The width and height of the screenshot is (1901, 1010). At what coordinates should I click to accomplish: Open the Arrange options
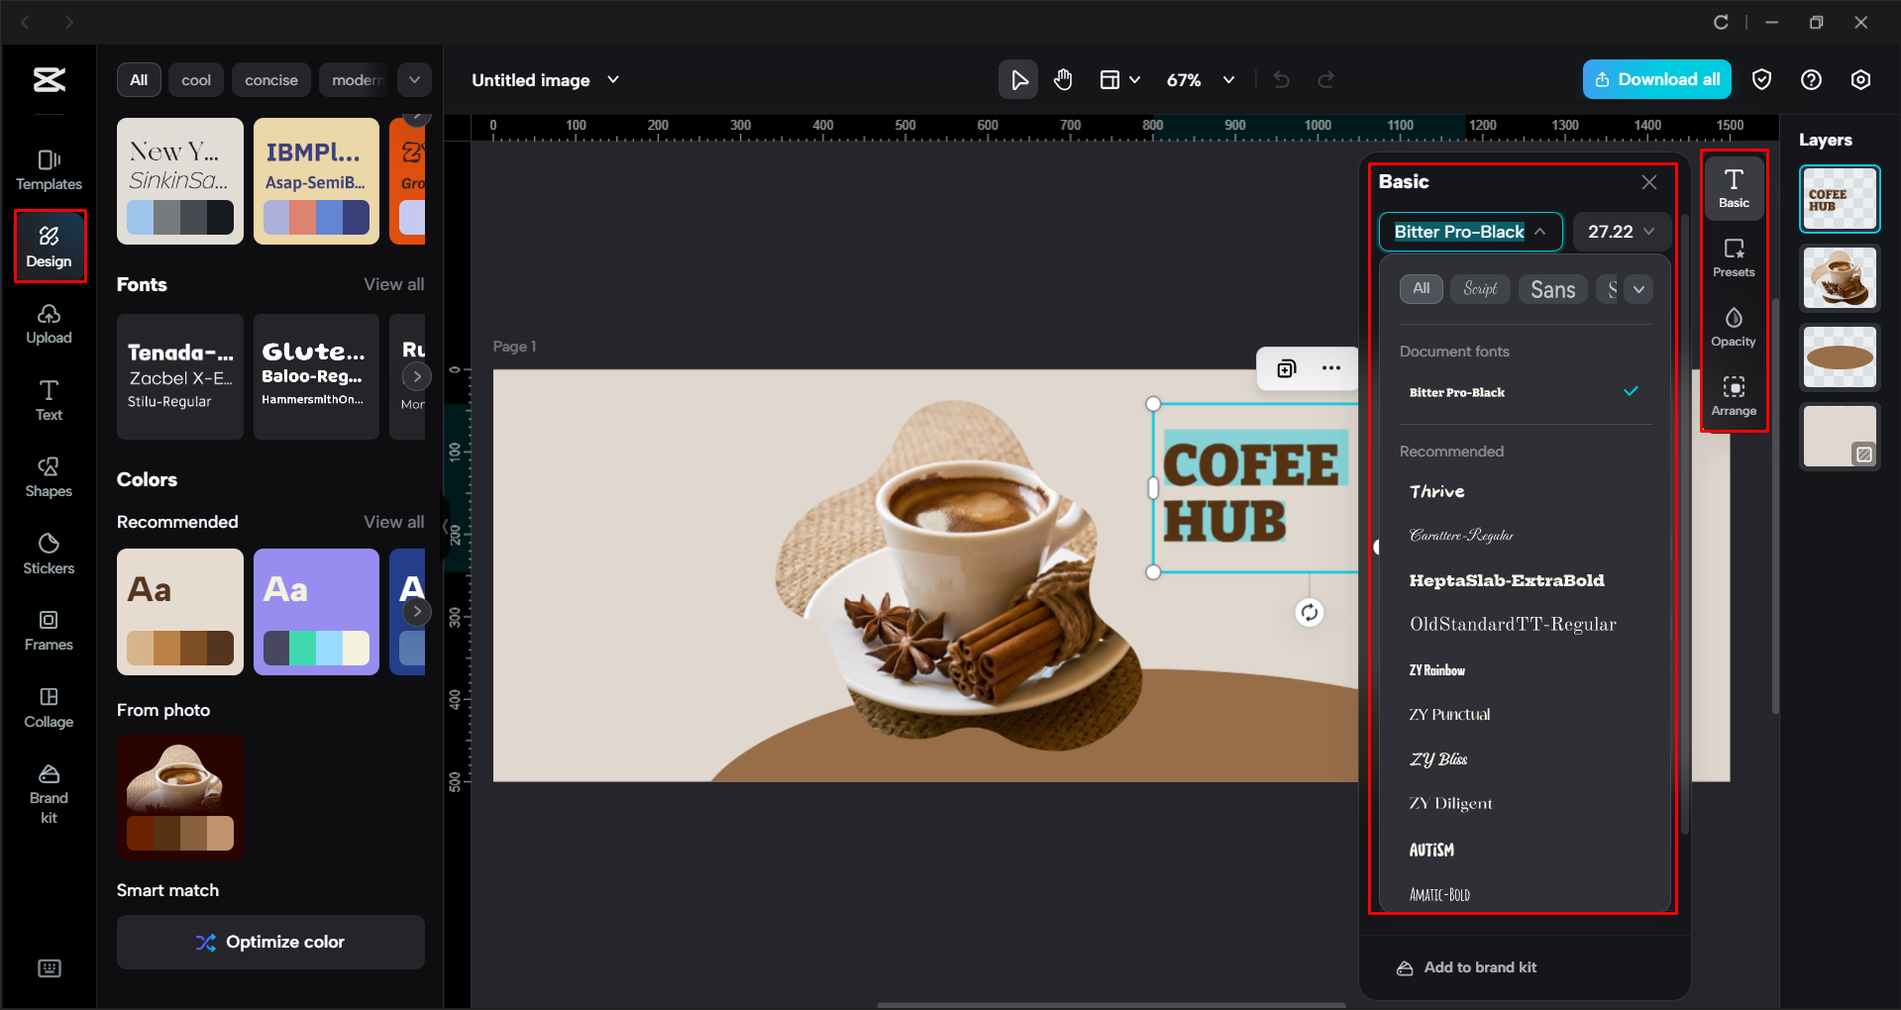pyautogui.click(x=1733, y=396)
